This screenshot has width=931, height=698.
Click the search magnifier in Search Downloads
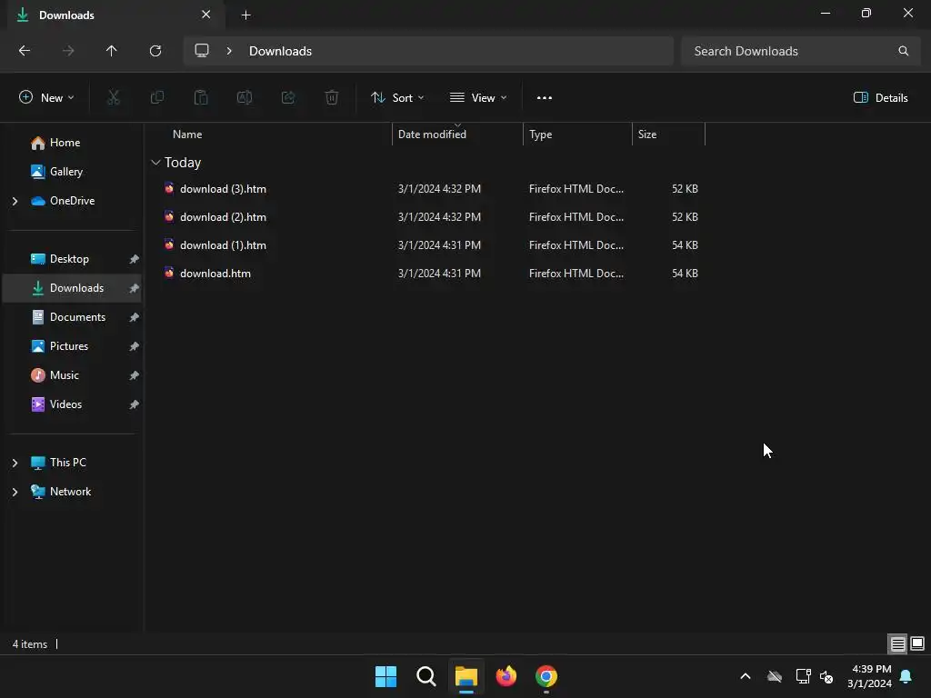pos(903,51)
